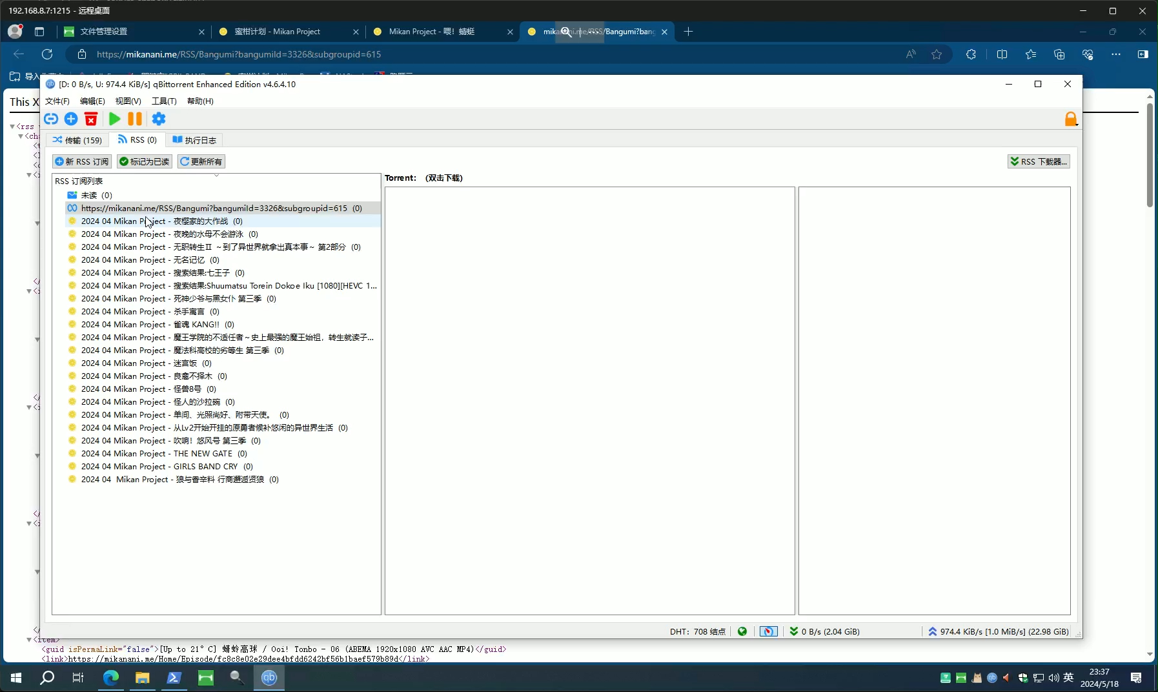Open the 工具(T) menu

tap(164, 101)
